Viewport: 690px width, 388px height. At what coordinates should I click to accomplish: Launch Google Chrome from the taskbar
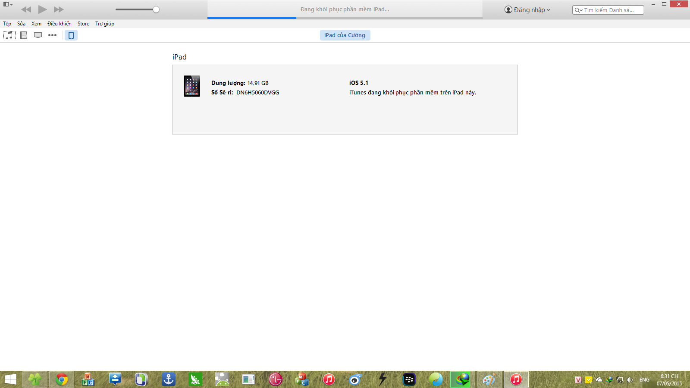point(62,379)
